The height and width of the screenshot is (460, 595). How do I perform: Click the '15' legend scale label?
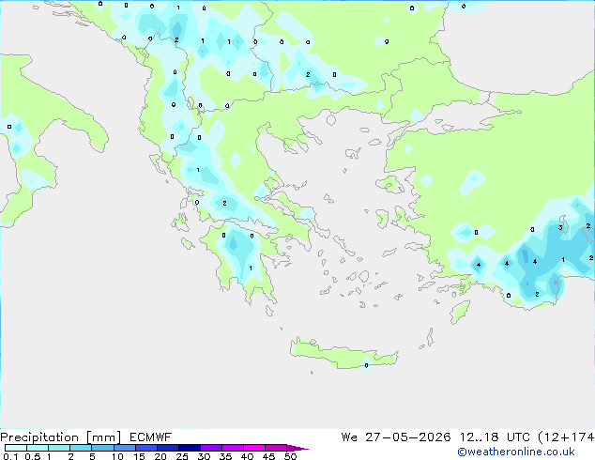[139, 456]
